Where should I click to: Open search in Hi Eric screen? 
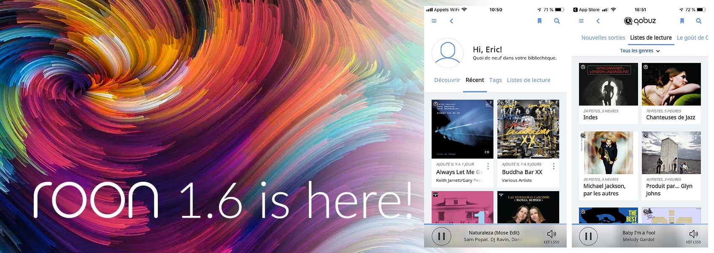click(x=557, y=21)
